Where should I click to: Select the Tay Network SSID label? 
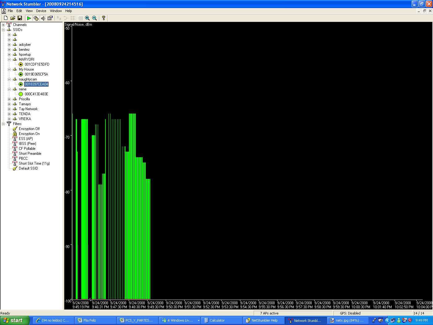pos(28,109)
